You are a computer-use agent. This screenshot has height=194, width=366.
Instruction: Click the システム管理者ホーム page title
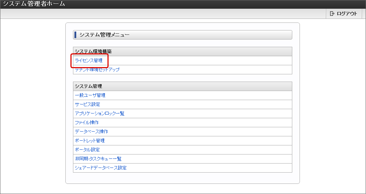coord(34,4)
